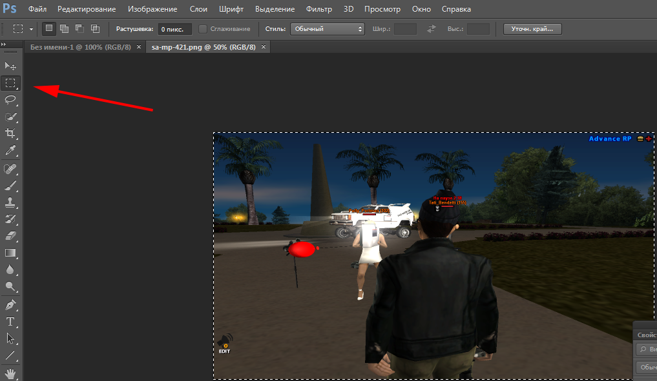This screenshot has height=381, width=657.
Task: Close the sa-mp-421.png tab
Action: (264, 47)
